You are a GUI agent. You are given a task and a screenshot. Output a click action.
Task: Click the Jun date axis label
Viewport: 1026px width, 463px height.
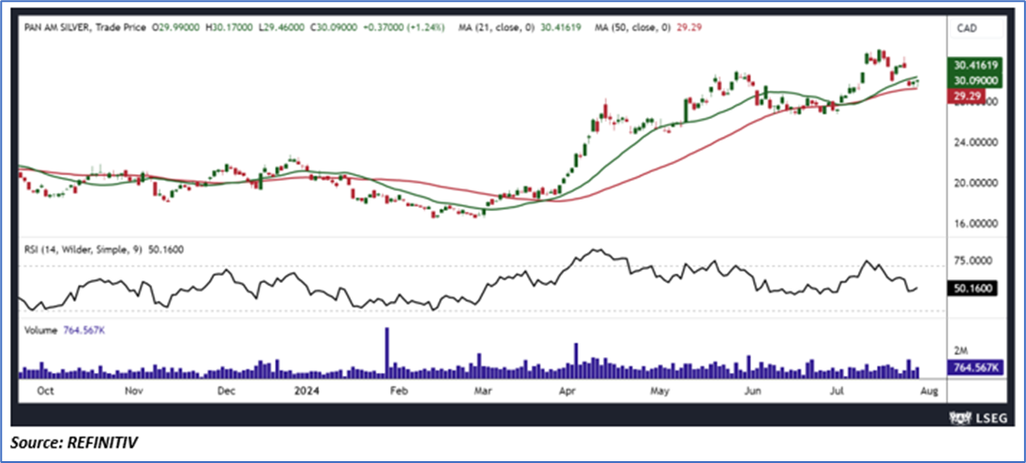click(x=754, y=391)
